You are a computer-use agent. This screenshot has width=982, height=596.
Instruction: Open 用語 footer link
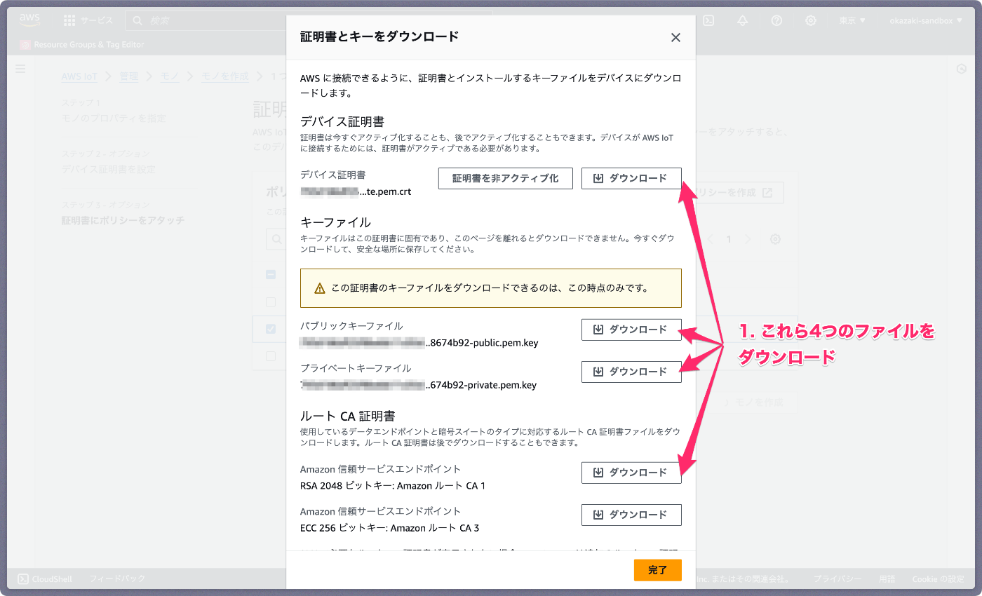pos(887,579)
